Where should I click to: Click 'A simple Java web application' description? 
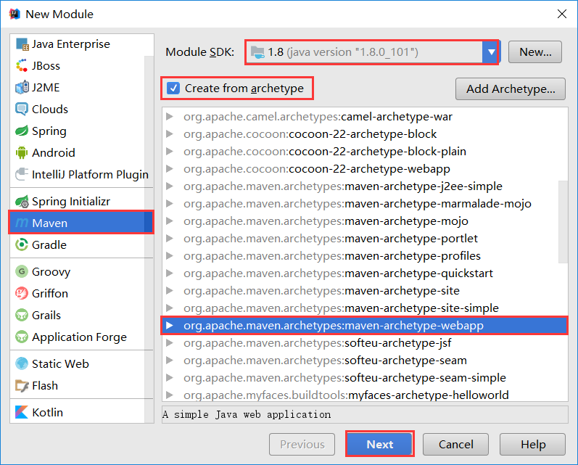tap(247, 414)
